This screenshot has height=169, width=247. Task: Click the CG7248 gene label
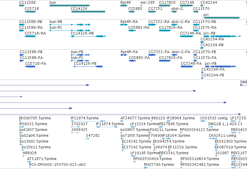[187, 3]
